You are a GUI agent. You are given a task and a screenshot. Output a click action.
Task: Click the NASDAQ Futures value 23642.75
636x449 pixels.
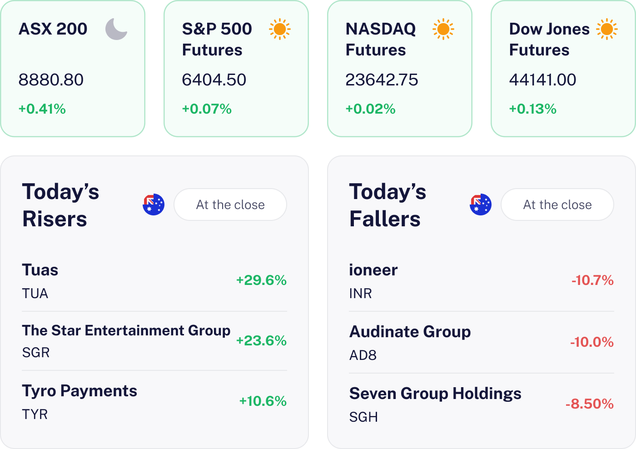(382, 80)
